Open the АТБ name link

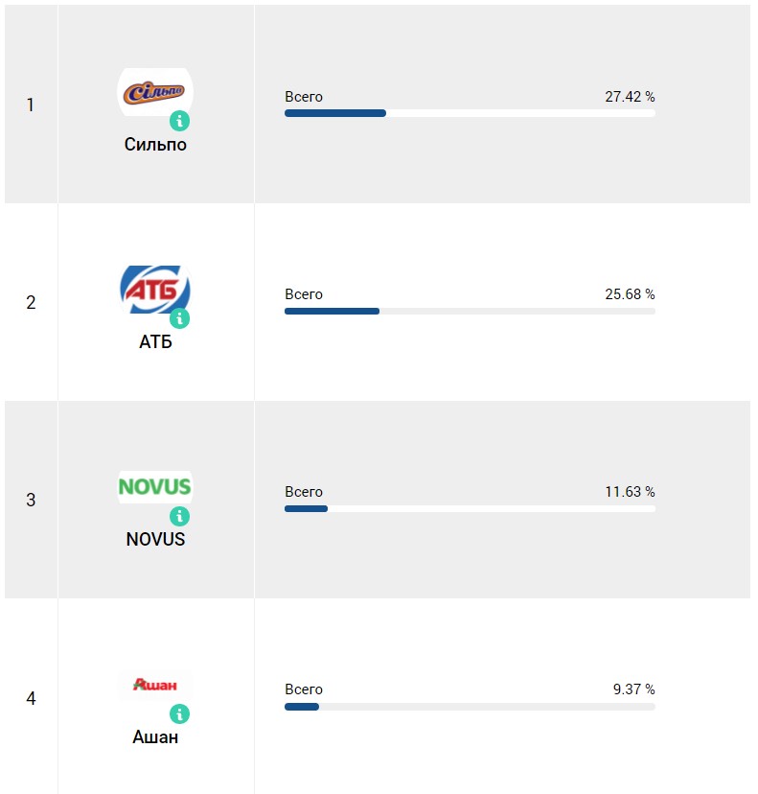155,342
